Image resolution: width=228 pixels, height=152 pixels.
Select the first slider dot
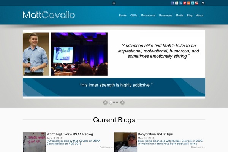(111, 103)
